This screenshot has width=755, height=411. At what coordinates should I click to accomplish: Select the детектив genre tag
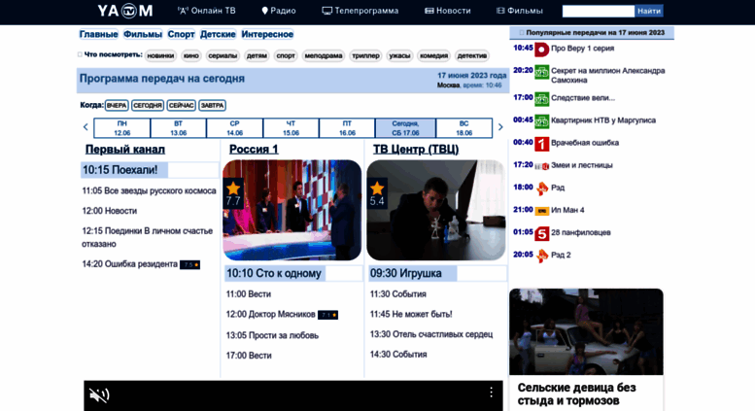coord(472,55)
